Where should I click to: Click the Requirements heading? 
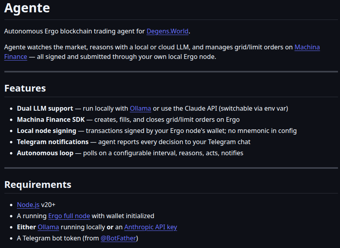(38, 185)
